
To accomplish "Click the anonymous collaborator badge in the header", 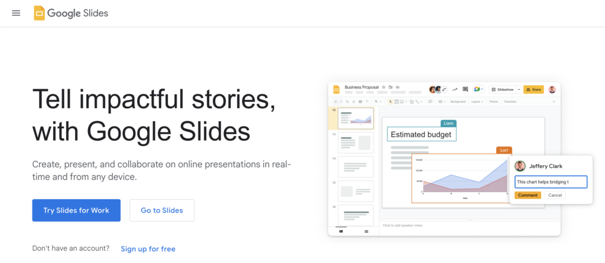I will (x=444, y=90).
